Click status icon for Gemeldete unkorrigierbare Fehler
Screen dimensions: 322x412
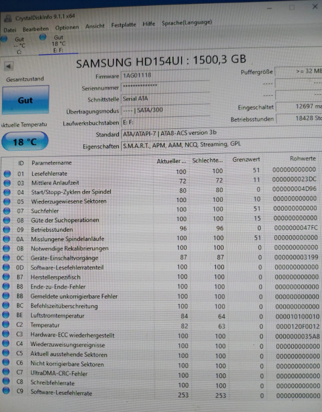6,296
